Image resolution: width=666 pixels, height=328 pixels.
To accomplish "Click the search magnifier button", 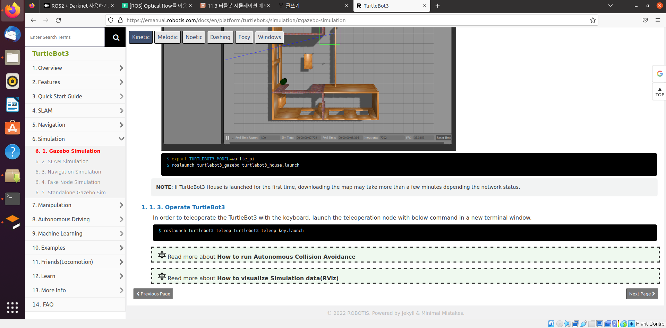I will 116,37.
